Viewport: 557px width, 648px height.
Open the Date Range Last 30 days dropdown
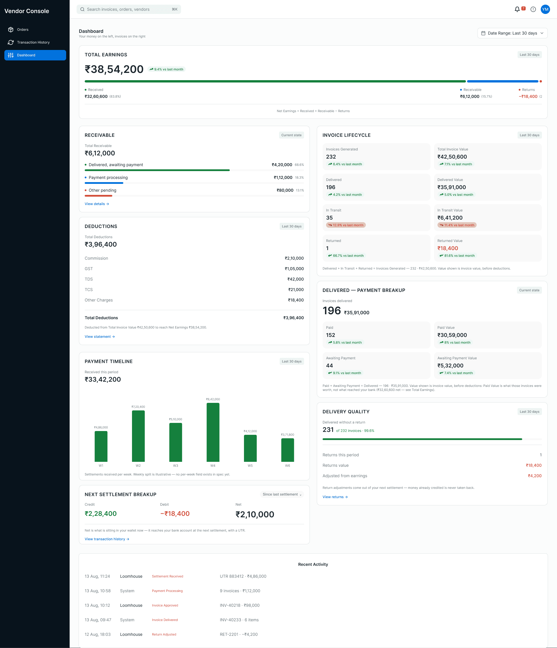click(x=512, y=33)
